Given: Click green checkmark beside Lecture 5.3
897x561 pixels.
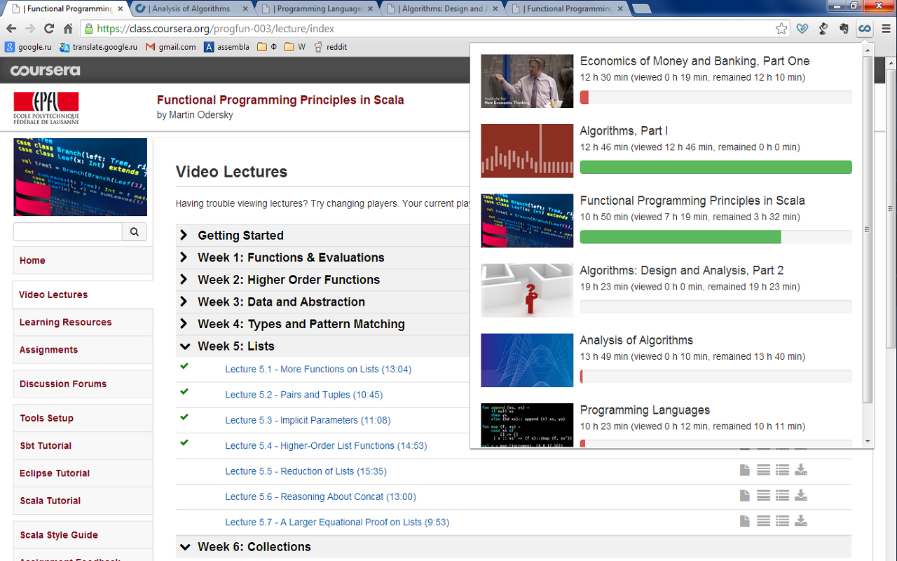Looking at the screenshot, I should (x=184, y=417).
